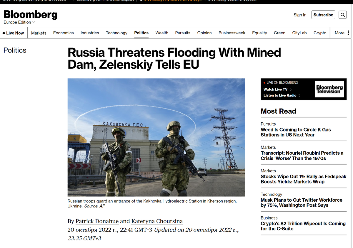Viewport: 353px width, 248px height.
Task: Open the Pursuits nav item
Action: pos(183,33)
